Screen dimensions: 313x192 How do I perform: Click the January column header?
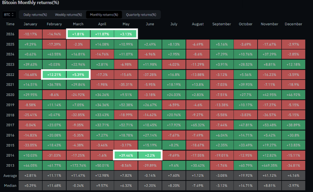[x=31, y=24]
